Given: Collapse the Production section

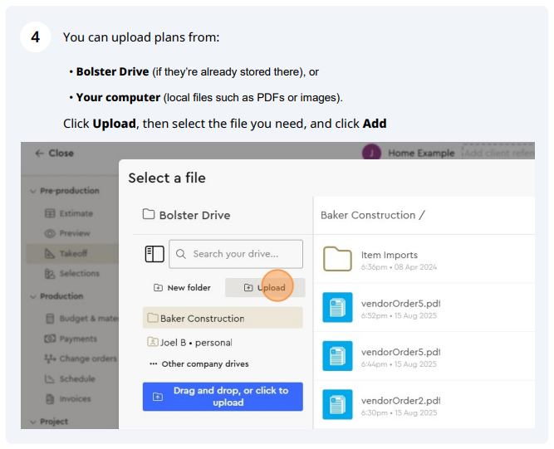Looking at the screenshot, I should click(57, 295).
